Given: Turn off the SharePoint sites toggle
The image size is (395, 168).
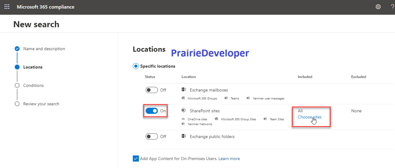Looking at the screenshot, I should tap(152, 111).
